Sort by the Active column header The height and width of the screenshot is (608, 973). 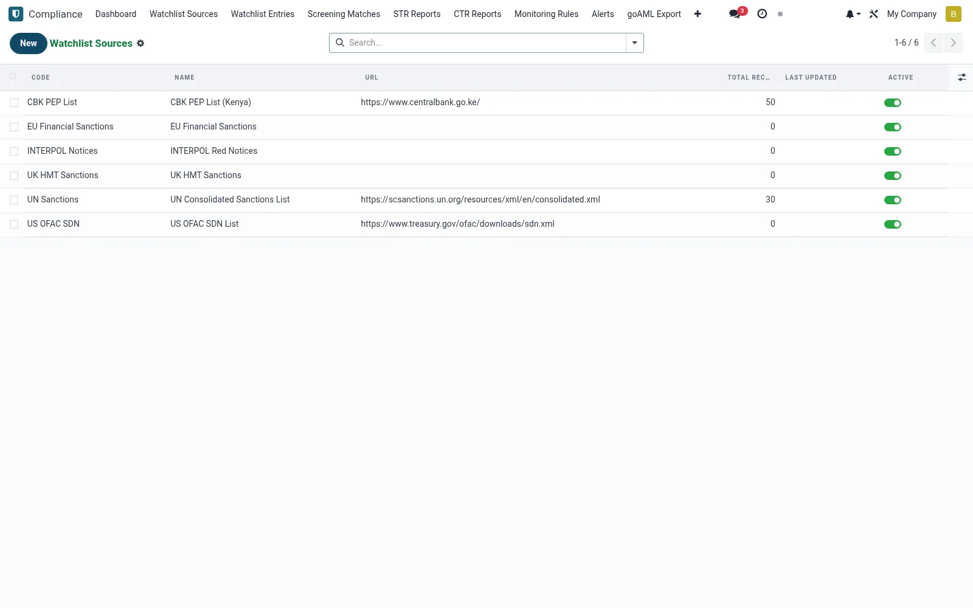tap(901, 77)
